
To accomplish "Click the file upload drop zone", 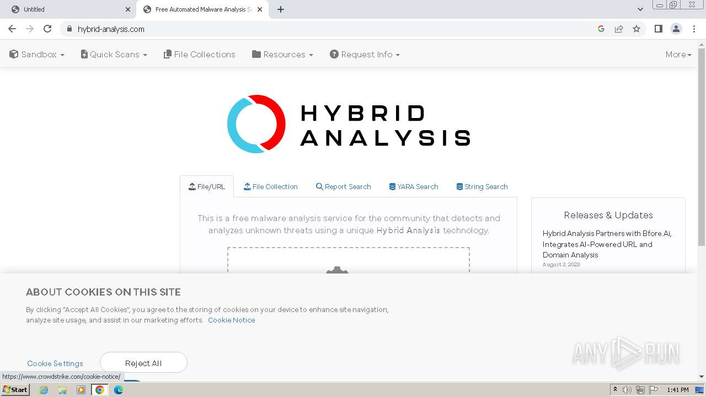I will click(349, 260).
